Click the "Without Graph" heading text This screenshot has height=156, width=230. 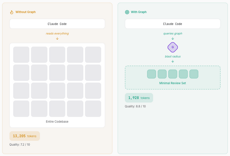pos(25,12)
